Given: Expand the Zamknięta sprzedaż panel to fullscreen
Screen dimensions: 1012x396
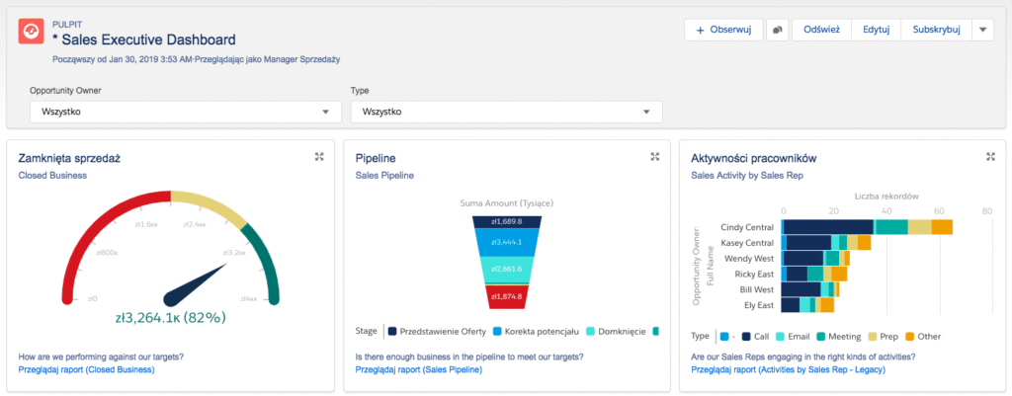Looking at the screenshot, I should point(318,157).
